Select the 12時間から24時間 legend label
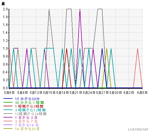150x132 pixels. coord(31,114)
